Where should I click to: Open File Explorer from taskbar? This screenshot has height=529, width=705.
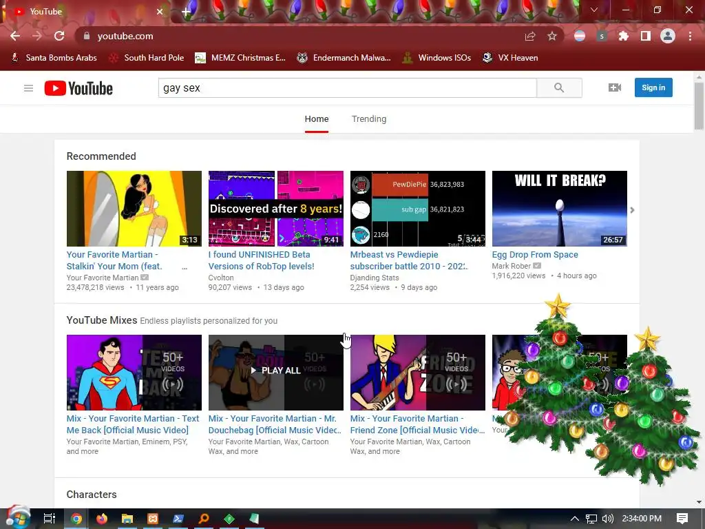coord(127,519)
